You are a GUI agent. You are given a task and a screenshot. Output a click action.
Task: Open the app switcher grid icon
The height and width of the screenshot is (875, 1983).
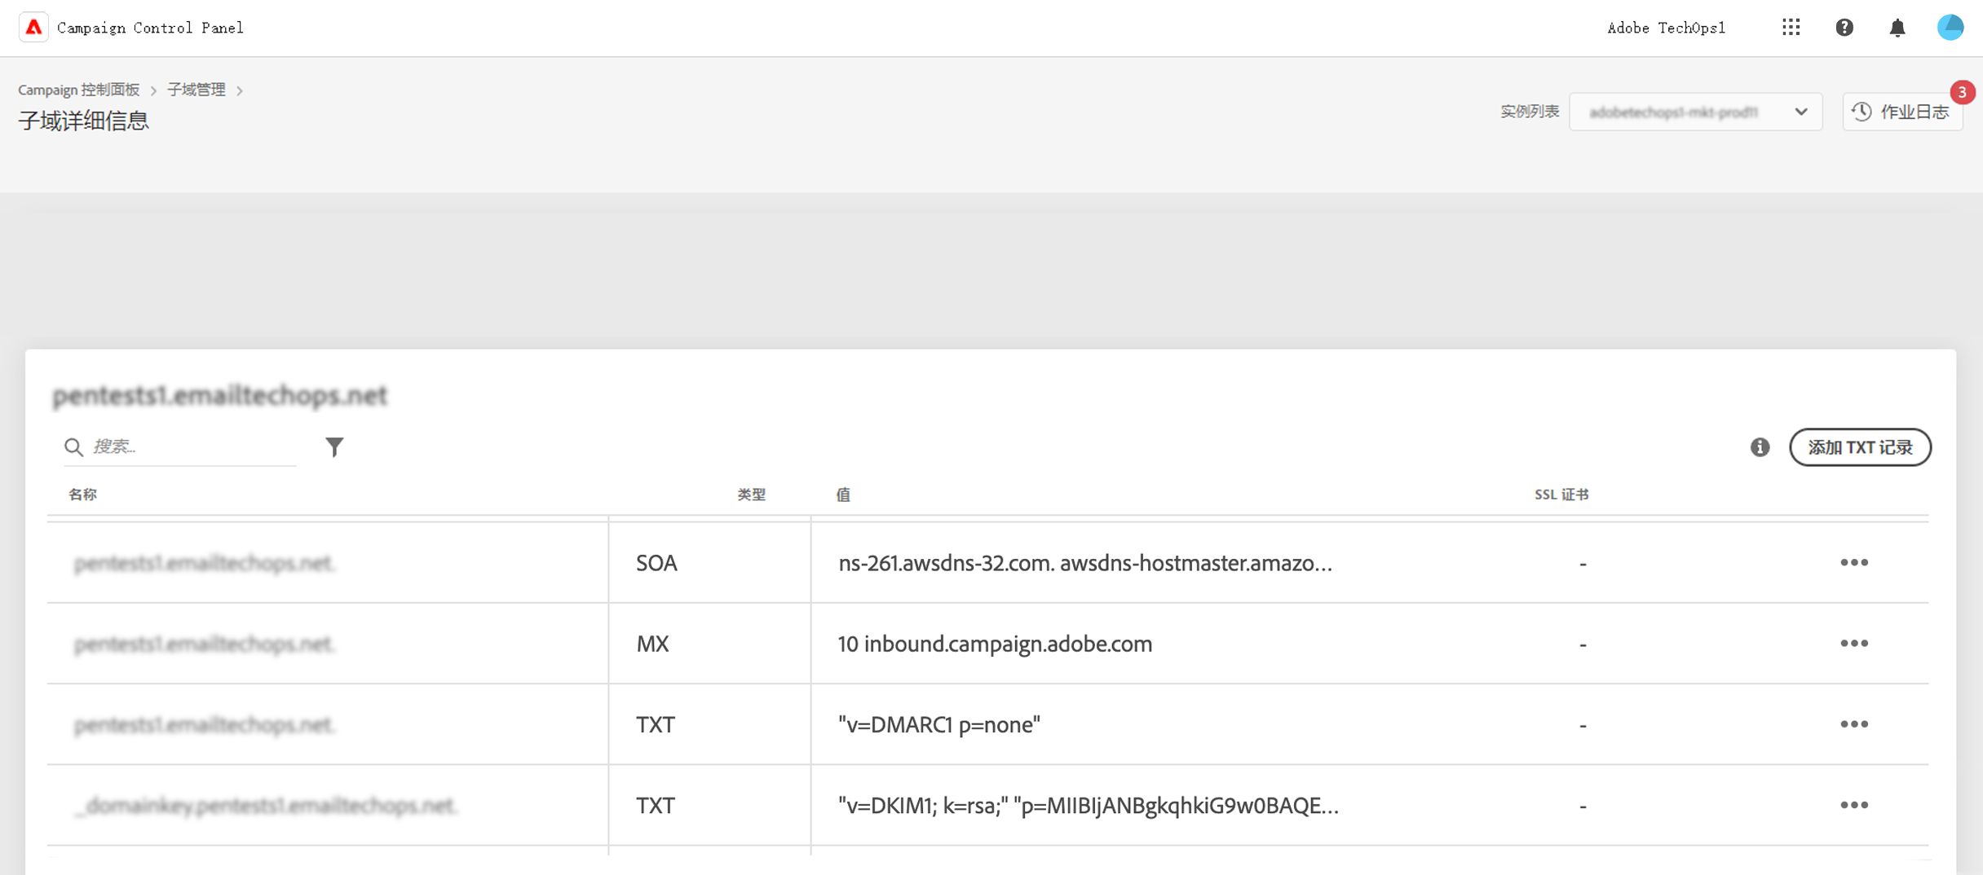[1791, 28]
